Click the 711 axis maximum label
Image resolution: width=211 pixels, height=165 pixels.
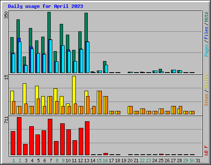pos(6,120)
